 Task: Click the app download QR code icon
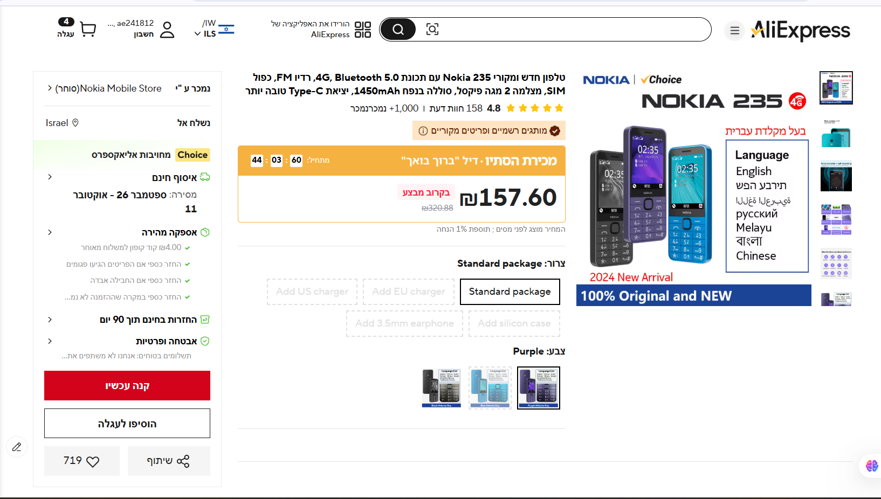point(363,30)
